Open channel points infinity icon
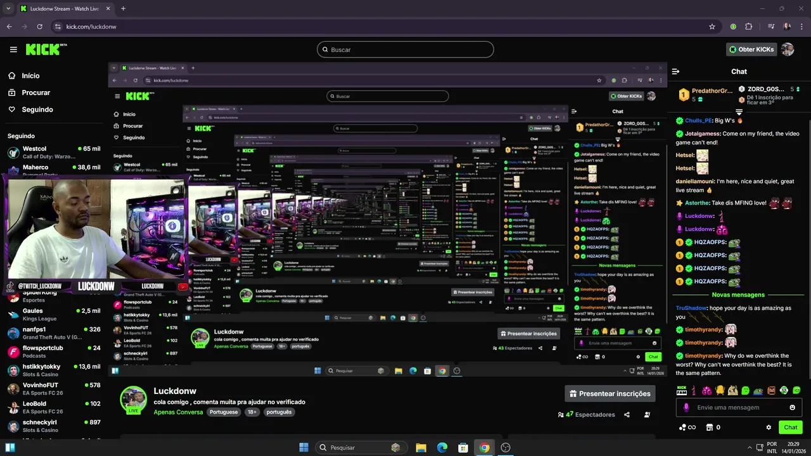The width and height of the screenshot is (811, 456). click(687, 427)
